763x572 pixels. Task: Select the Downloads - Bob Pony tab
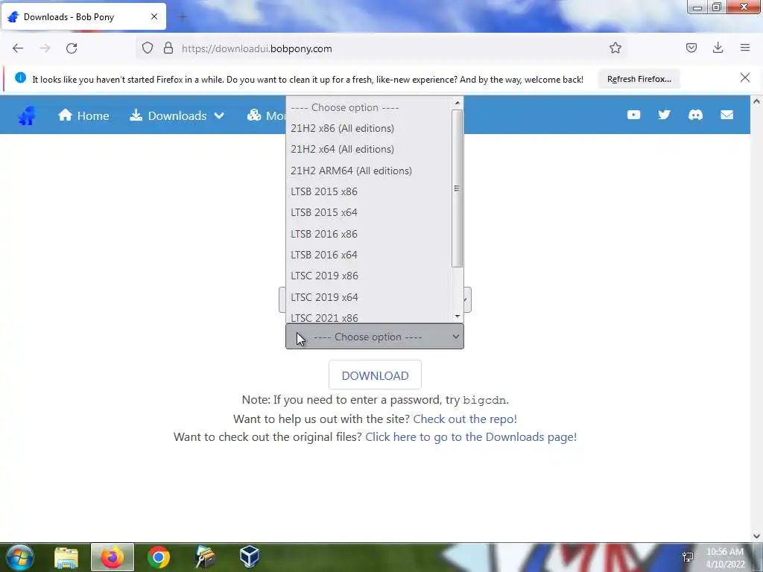(83, 17)
